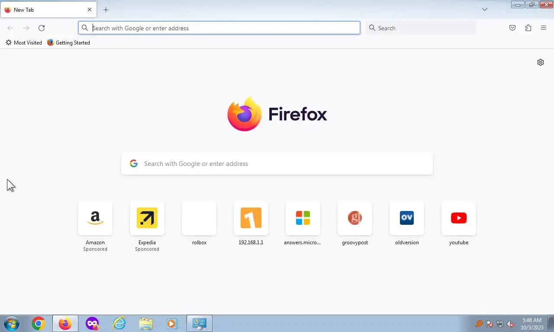Launch Chrome from the taskbar
The height and width of the screenshot is (332, 554).
coord(38,323)
